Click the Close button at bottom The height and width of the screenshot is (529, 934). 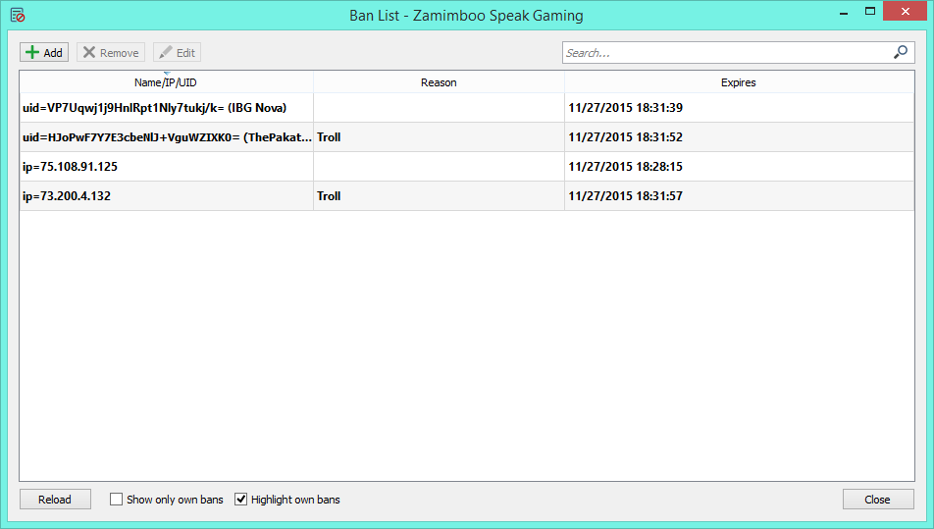pyautogui.click(x=878, y=500)
